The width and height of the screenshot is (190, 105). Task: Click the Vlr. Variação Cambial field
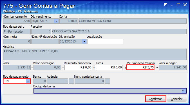[x=140, y=67]
